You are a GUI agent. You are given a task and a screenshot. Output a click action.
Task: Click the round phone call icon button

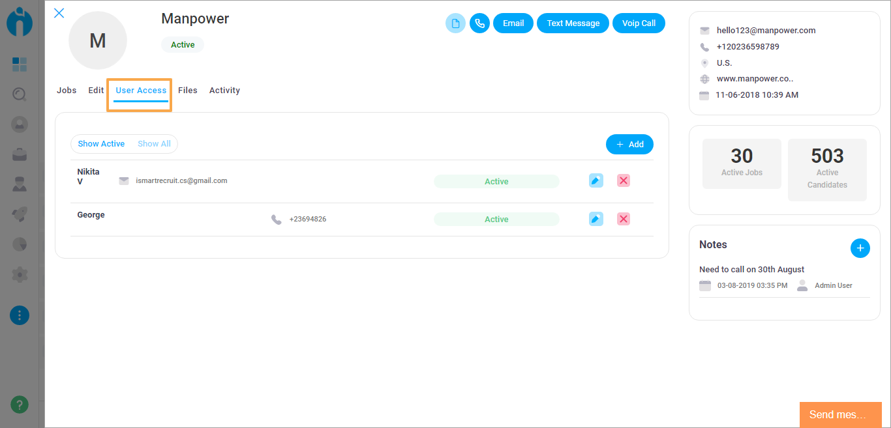pos(479,23)
